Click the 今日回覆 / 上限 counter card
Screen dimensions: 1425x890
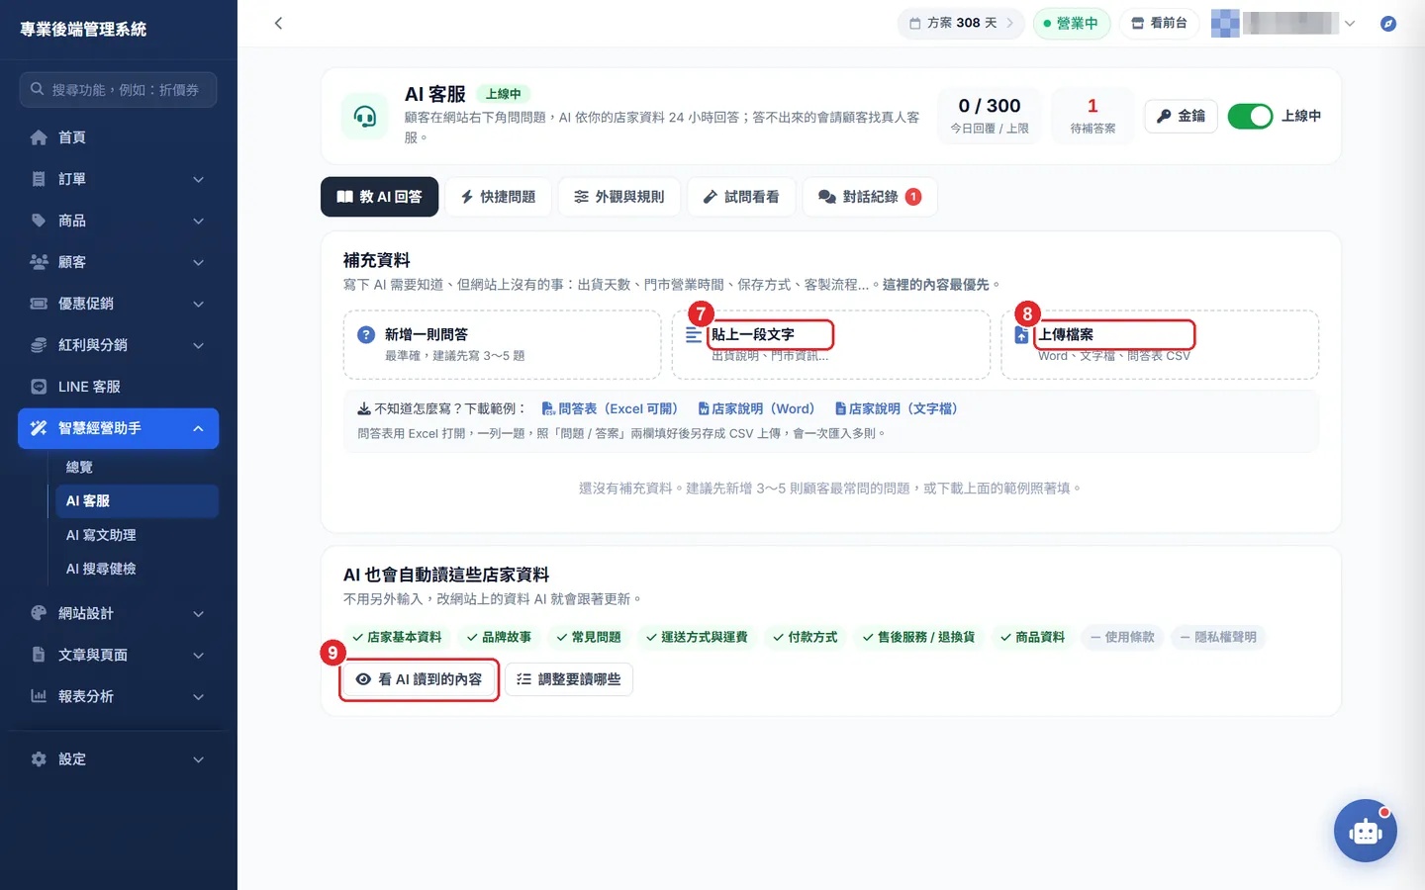point(990,116)
